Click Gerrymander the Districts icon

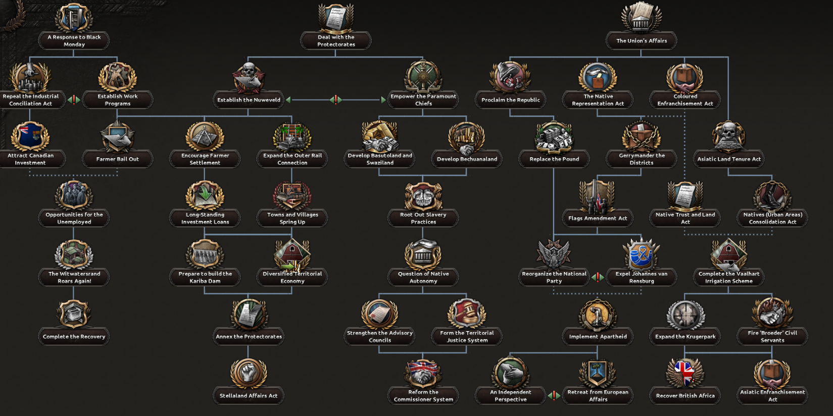pyautogui.click(x=641, y=136)
